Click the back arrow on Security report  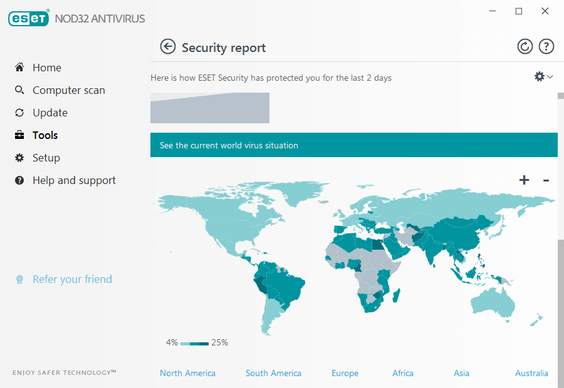[168, 46]
